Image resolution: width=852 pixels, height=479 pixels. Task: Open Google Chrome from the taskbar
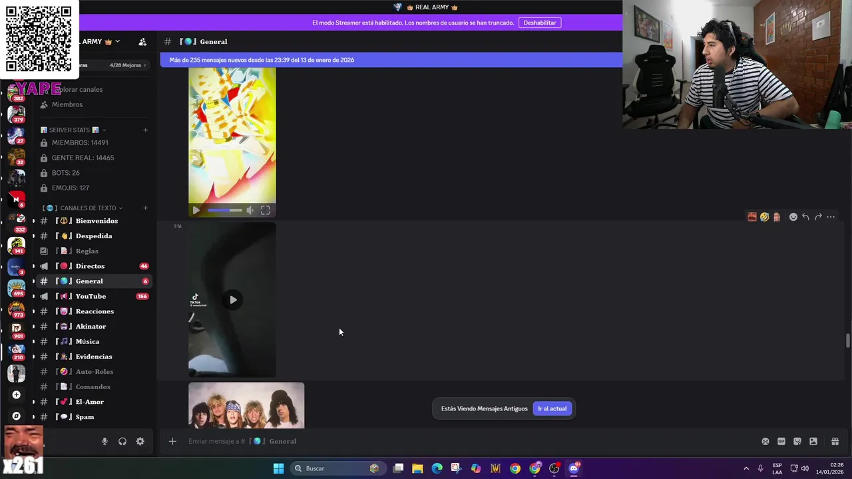pos(515,468)
